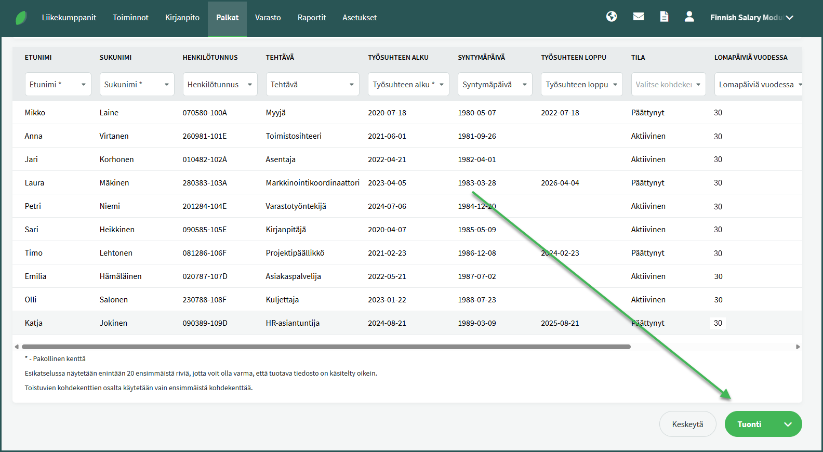Open the user profile icon

pos(689,17)
